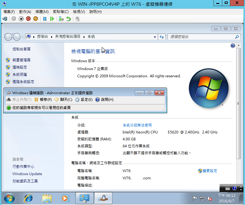Expand the arrow before 系統 breadcrumb
The image size is (245, 205).
84,37
